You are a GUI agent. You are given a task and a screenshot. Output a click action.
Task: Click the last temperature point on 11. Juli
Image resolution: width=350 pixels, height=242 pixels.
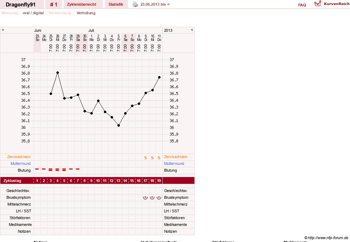[159, 77]
